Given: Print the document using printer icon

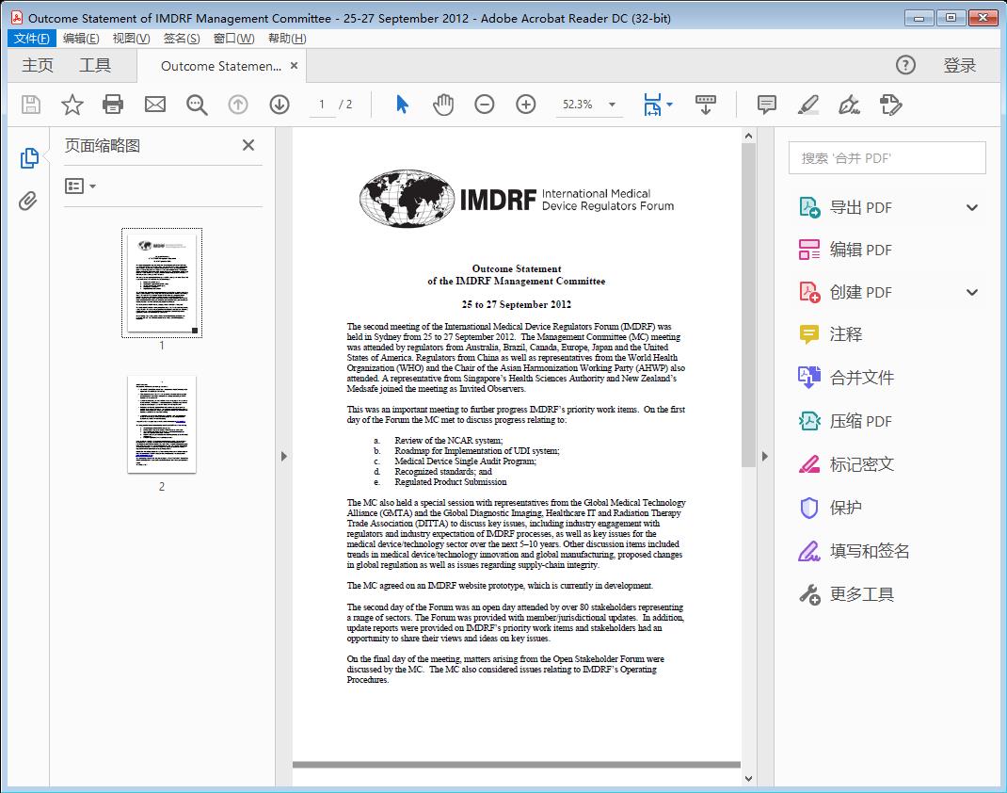Looking at the screenshot, I should (x=113, y=105).
